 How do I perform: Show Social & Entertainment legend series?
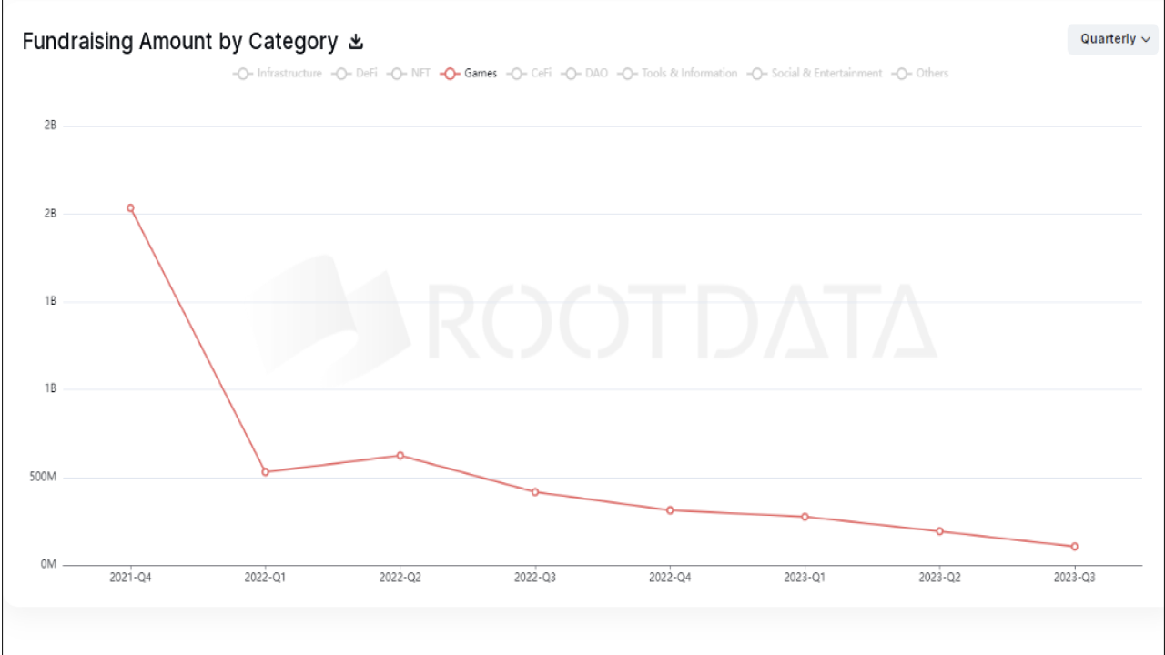pos(815,74)
